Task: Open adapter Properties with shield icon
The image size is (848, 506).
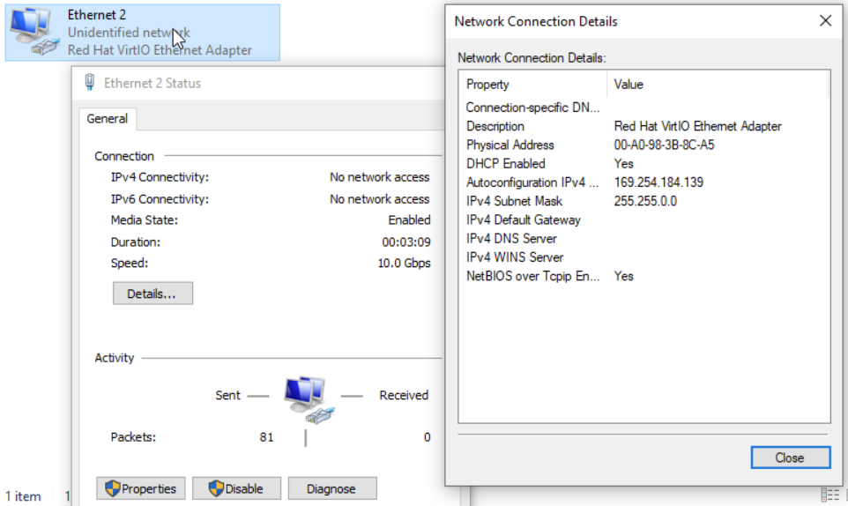Action: (x=141, y=488)
